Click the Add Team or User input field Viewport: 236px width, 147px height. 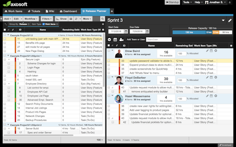click(x=159, y=40)
